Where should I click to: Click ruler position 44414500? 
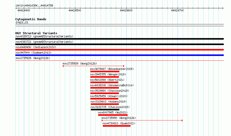click(75, 10)
